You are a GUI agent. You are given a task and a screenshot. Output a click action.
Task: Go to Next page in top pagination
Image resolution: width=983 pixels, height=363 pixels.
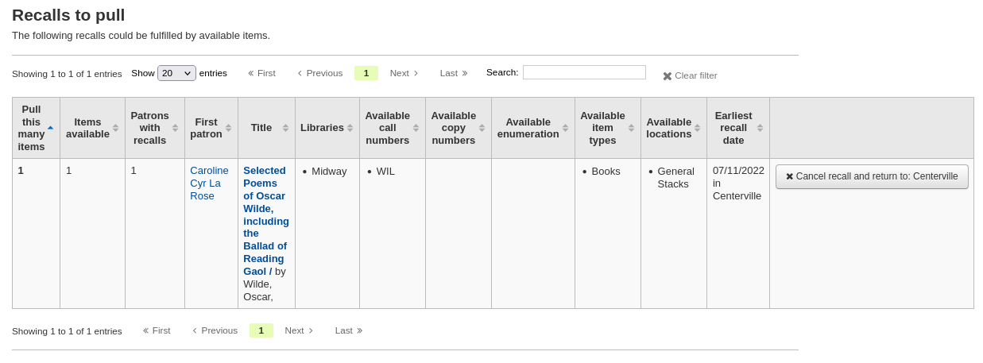point(404,73)
